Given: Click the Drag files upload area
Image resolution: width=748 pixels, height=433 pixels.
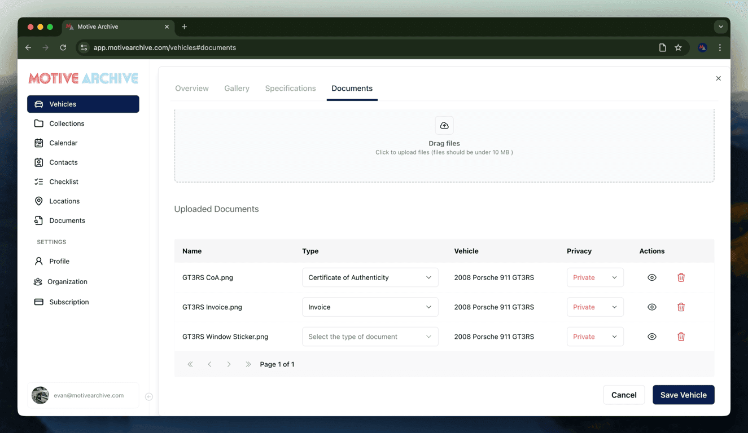Looking at the screenshot, I should pos(444,145).
